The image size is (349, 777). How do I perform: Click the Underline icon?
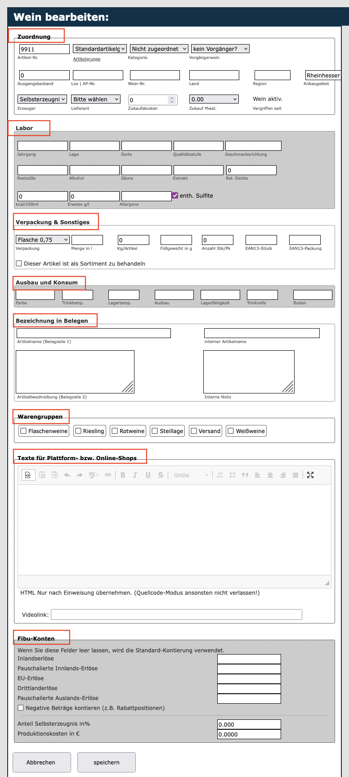click(148, 475)
